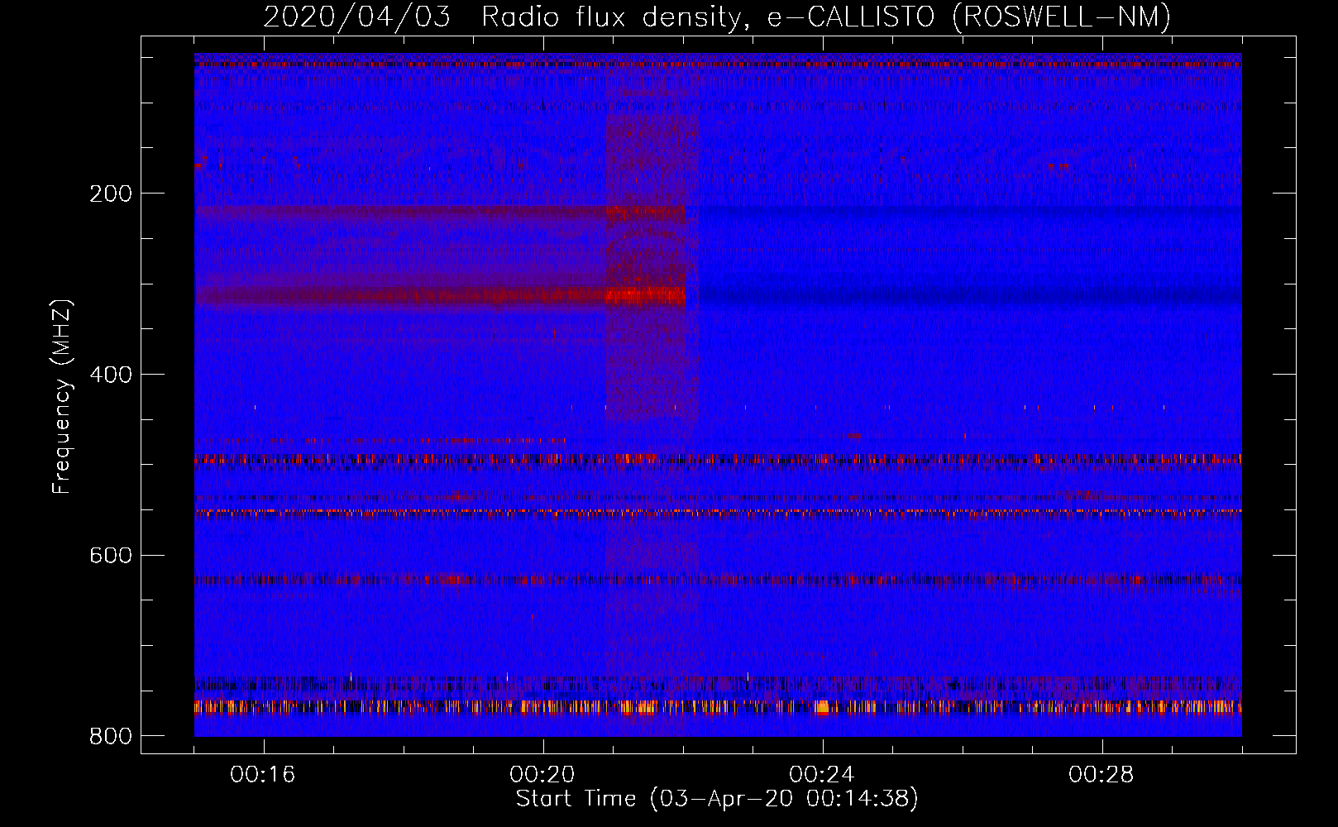The height and width of the screenshot is (827, 1338).
Task: Click the yellow interference spot near 00:24 at 770 MHz
Action: [x=821, y=707]
